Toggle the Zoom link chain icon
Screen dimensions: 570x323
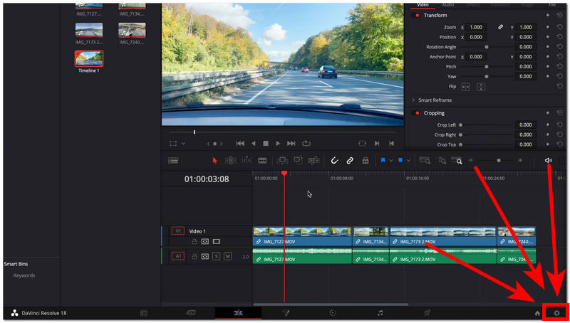(x=500, y=27)
